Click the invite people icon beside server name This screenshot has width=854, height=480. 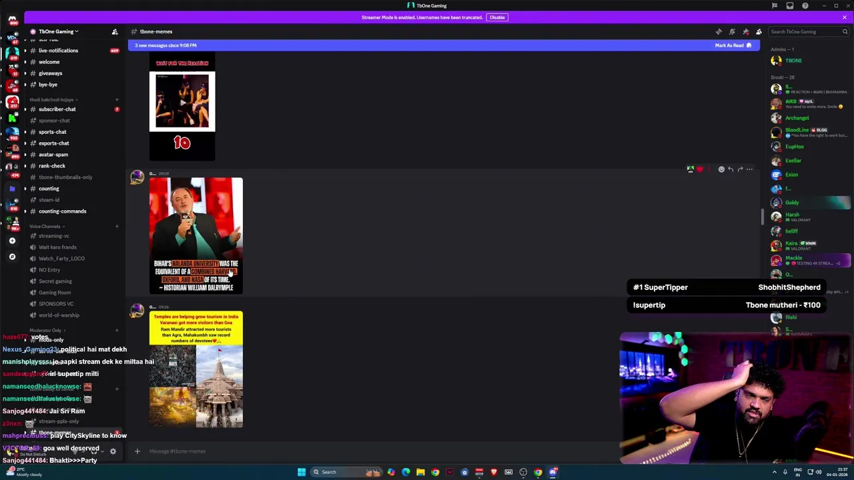[115, 31]
